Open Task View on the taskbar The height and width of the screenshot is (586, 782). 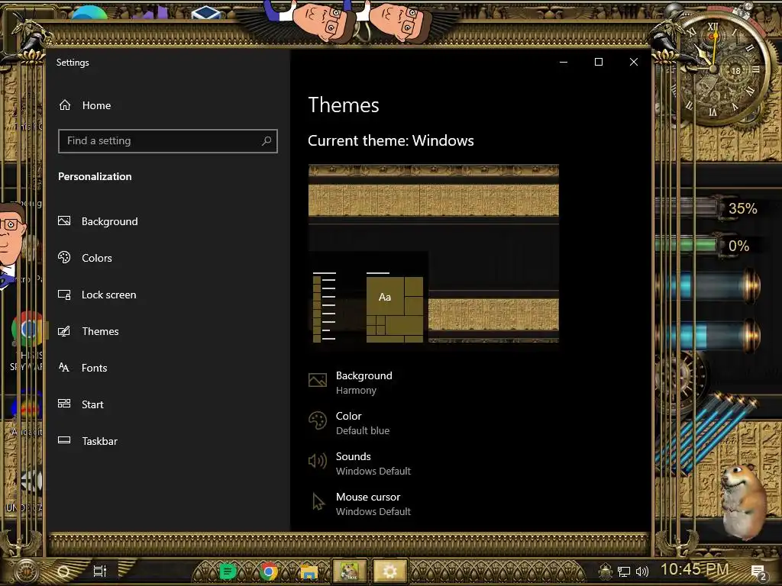100,571
